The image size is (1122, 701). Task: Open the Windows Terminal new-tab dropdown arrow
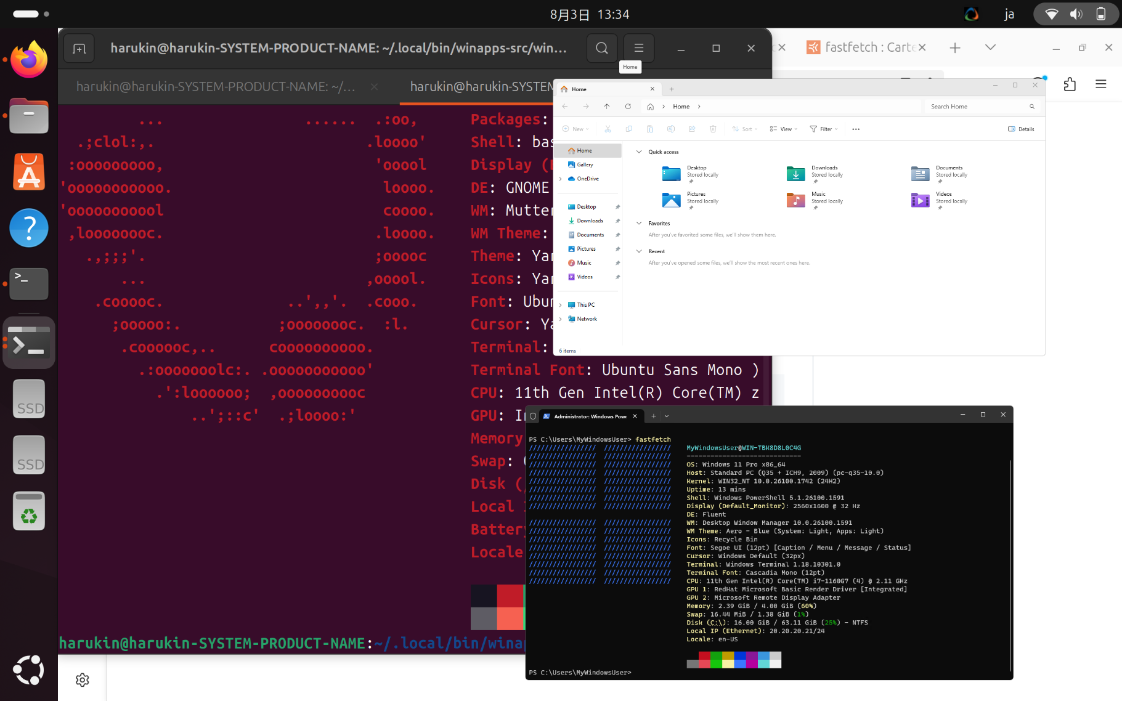tap(667, 416)
